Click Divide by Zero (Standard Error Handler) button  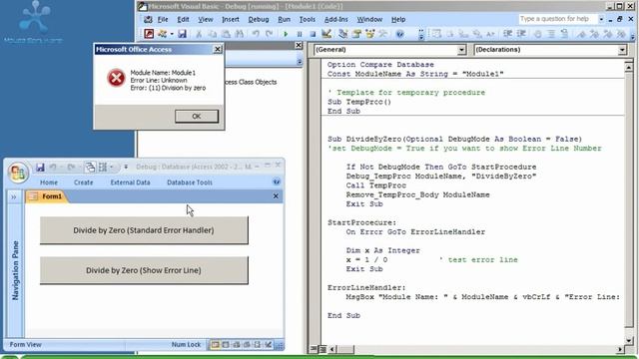(144, 230)
